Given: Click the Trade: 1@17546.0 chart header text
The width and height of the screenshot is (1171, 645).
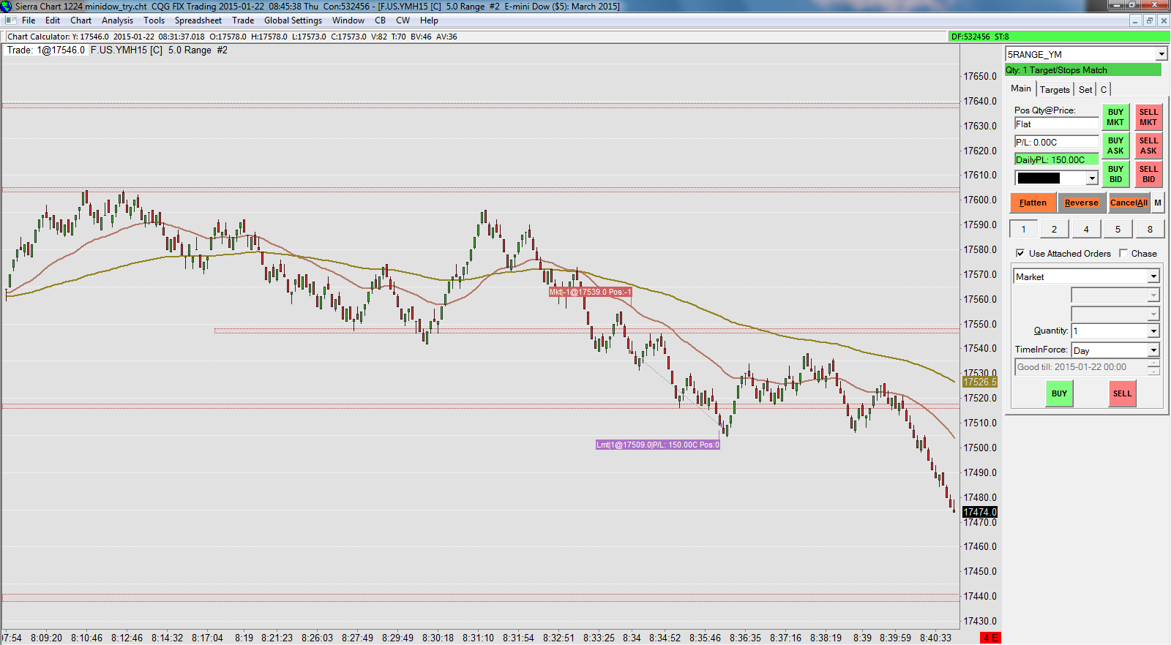Looking at the screenshot, I should 46,50.
